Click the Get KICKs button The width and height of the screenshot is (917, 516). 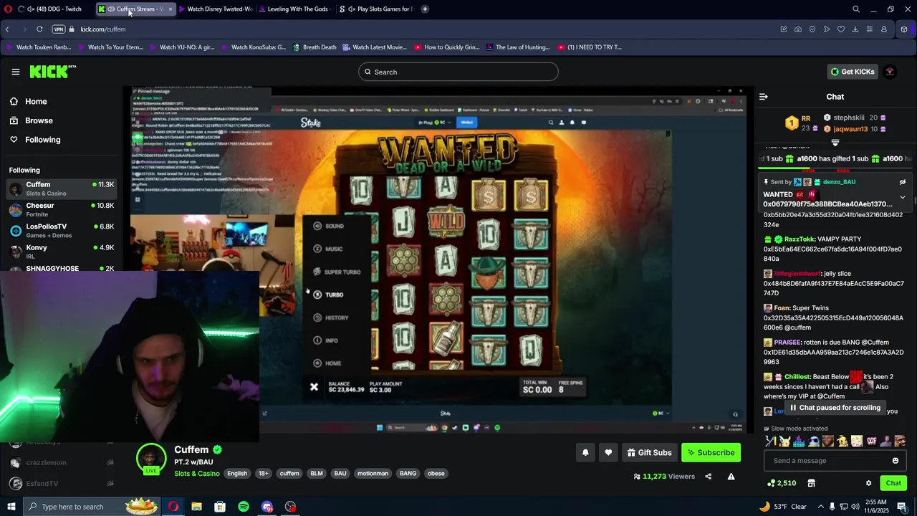coord(852,72)
